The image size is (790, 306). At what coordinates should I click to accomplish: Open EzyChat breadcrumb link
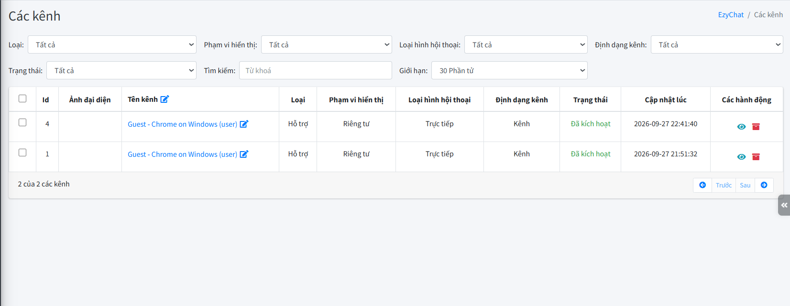pos(731,15)
